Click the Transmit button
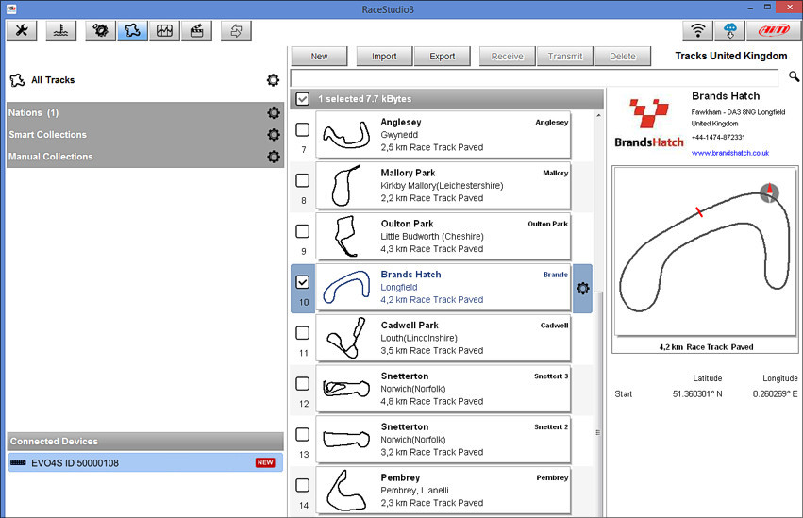Viewport: 803px width, 518px height. [x=565, y=57]
